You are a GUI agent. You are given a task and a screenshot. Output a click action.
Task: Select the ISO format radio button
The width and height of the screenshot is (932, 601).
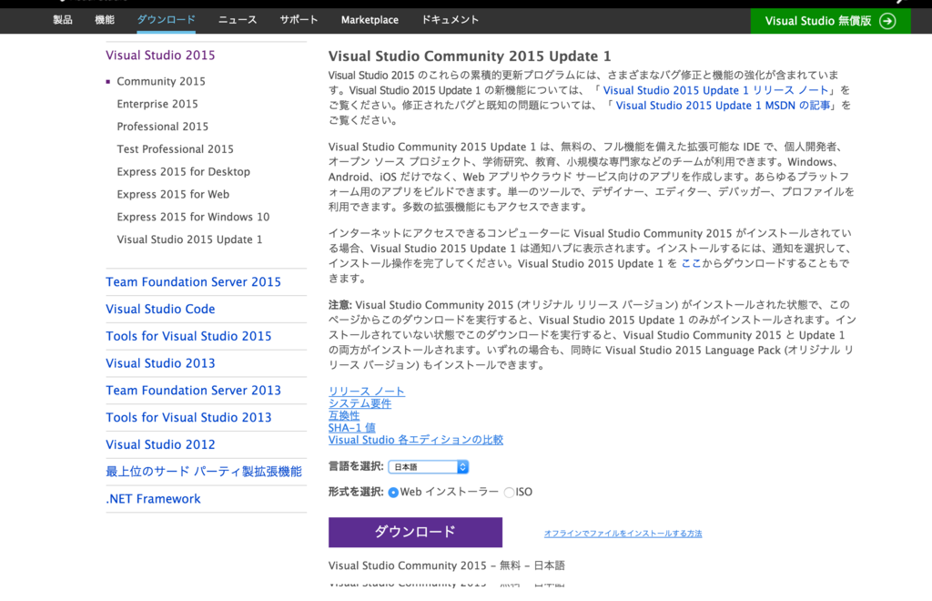click(509, 493)
